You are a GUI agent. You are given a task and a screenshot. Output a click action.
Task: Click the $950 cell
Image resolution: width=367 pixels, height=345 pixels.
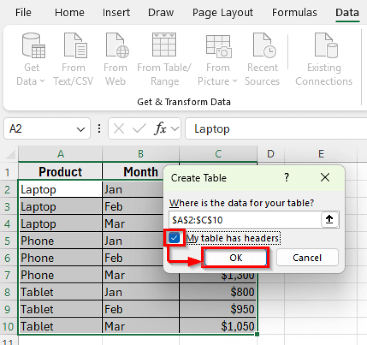pos(218,309)
